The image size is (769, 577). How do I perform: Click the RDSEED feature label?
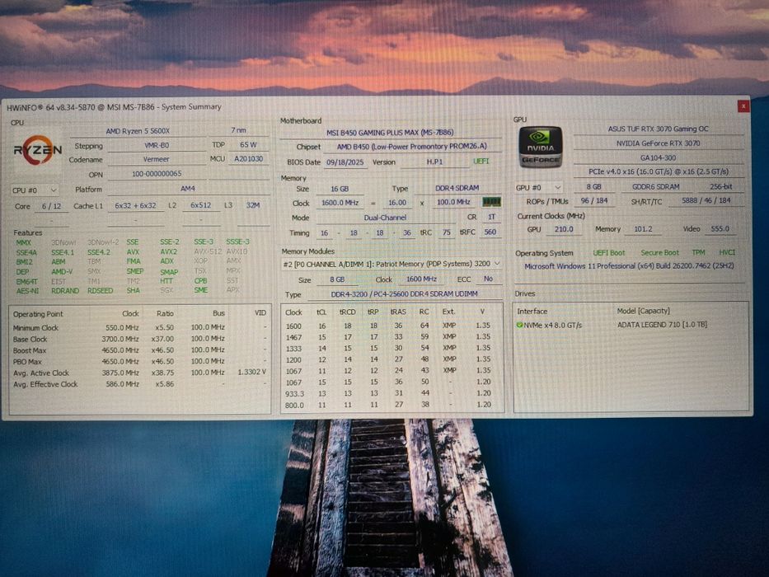(100, 290)
